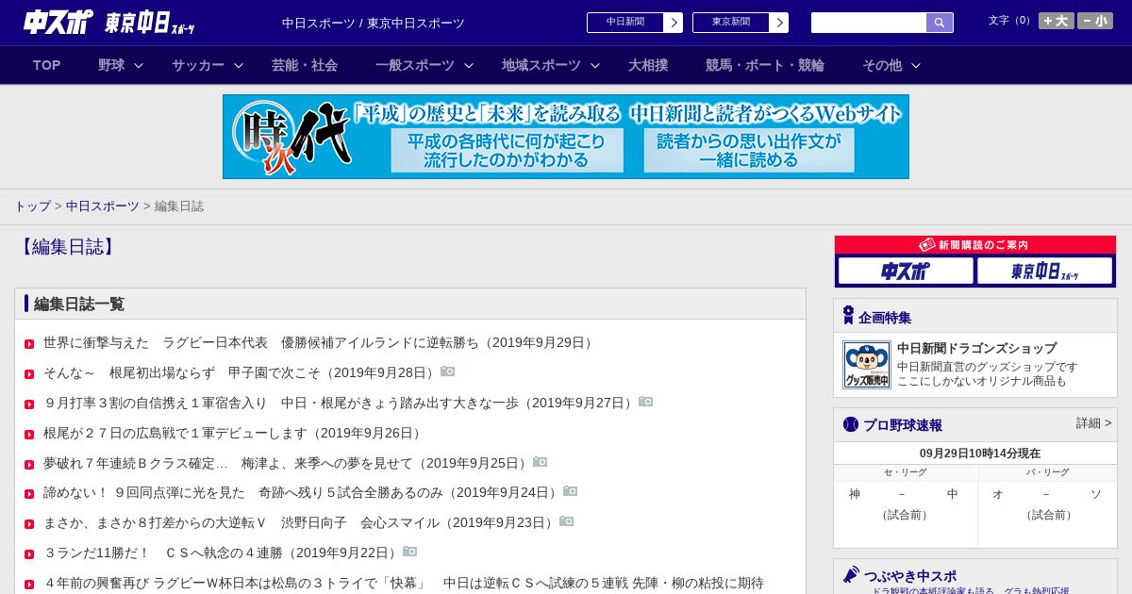Go to TOP menu item
The width and height of the screenshot is (1132, 594).
46,65
